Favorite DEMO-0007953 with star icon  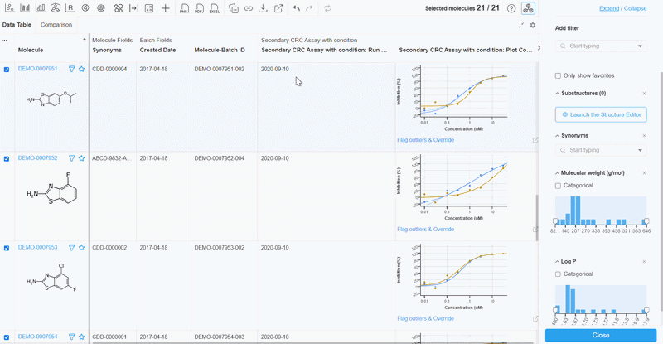[81, 248]
